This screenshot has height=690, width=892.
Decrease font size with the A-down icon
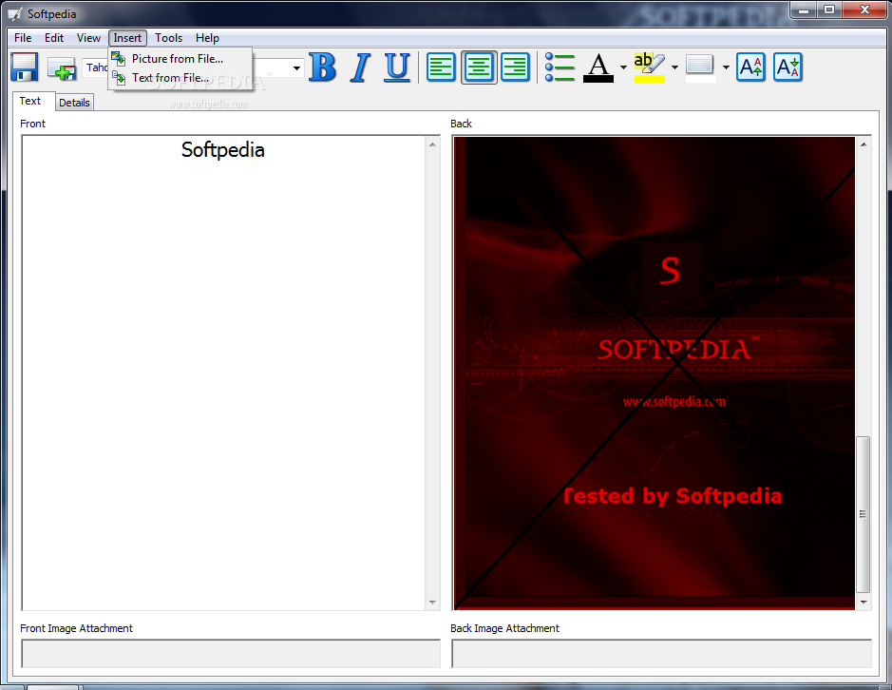tap(788, 67)
